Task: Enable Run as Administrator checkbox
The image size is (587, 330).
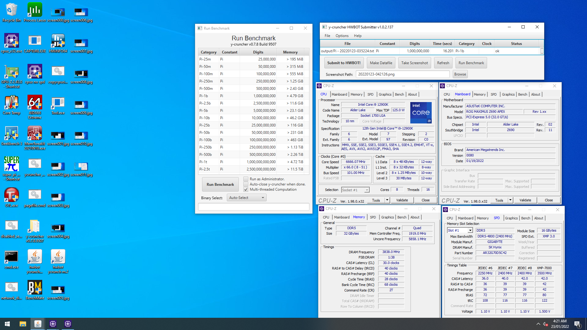Action: coord(246,179)
